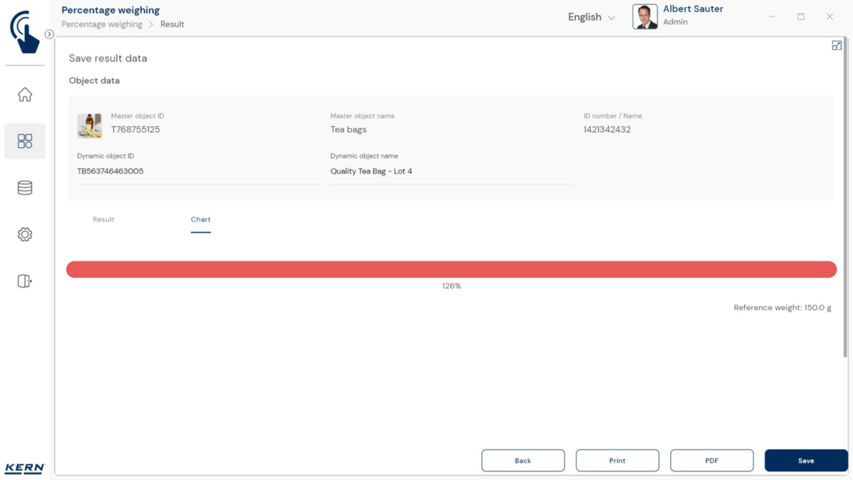Expand the sidebar with arrow toggle
This screenshot has height=480, width=853.
tap(49, 34)
